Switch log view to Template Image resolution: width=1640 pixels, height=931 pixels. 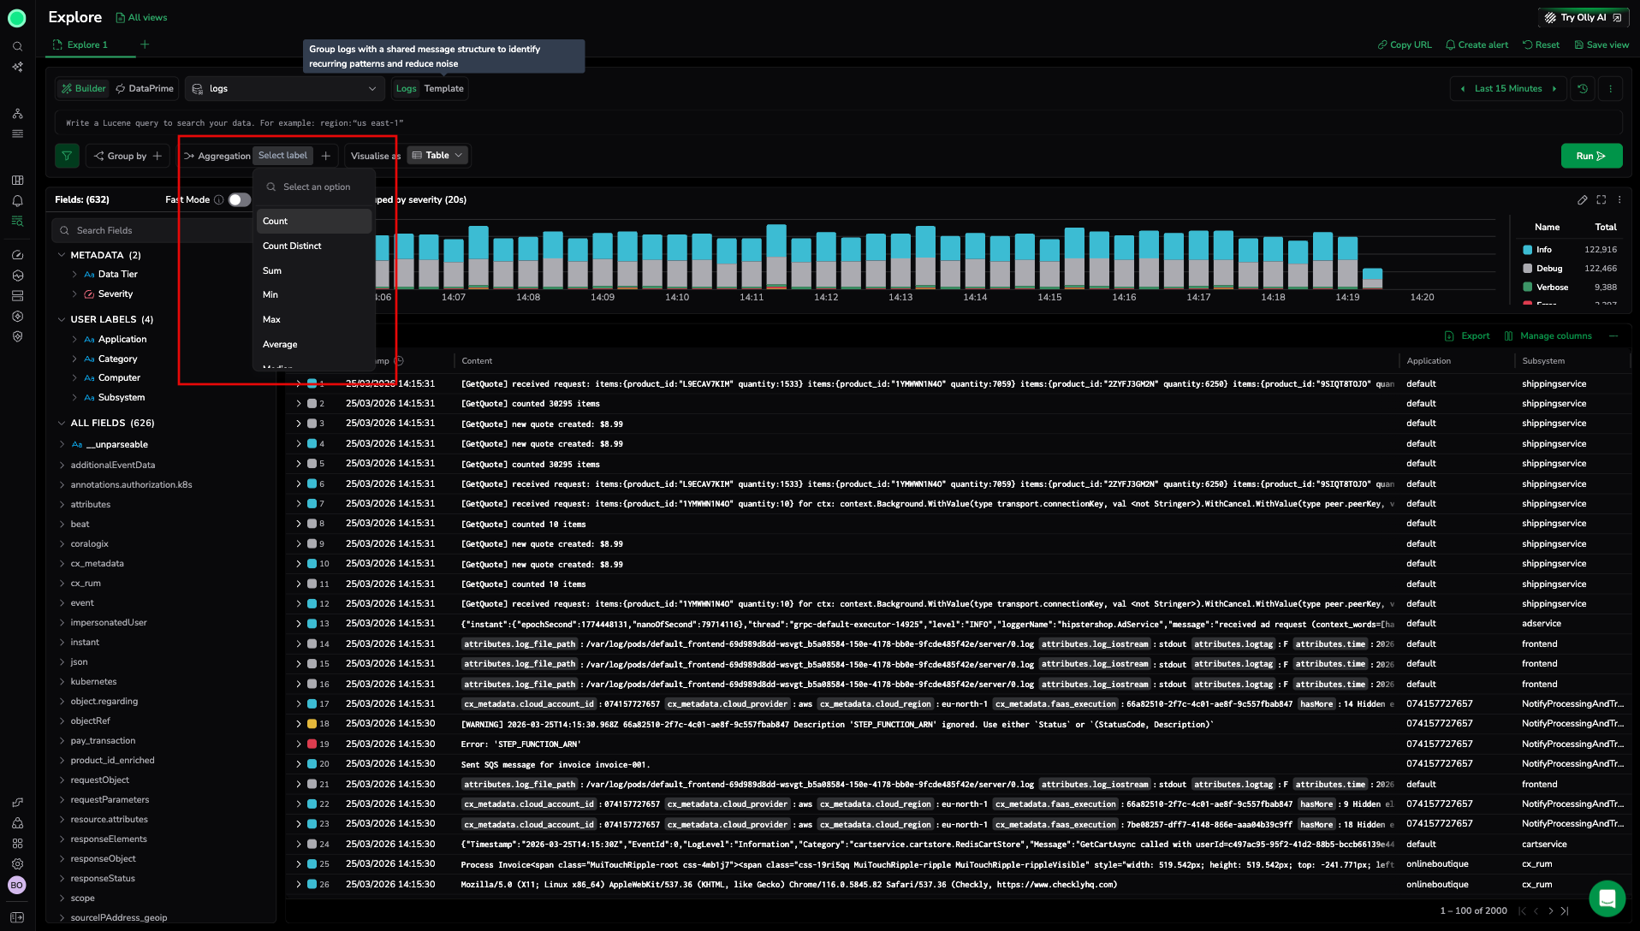tap(443, 89)
